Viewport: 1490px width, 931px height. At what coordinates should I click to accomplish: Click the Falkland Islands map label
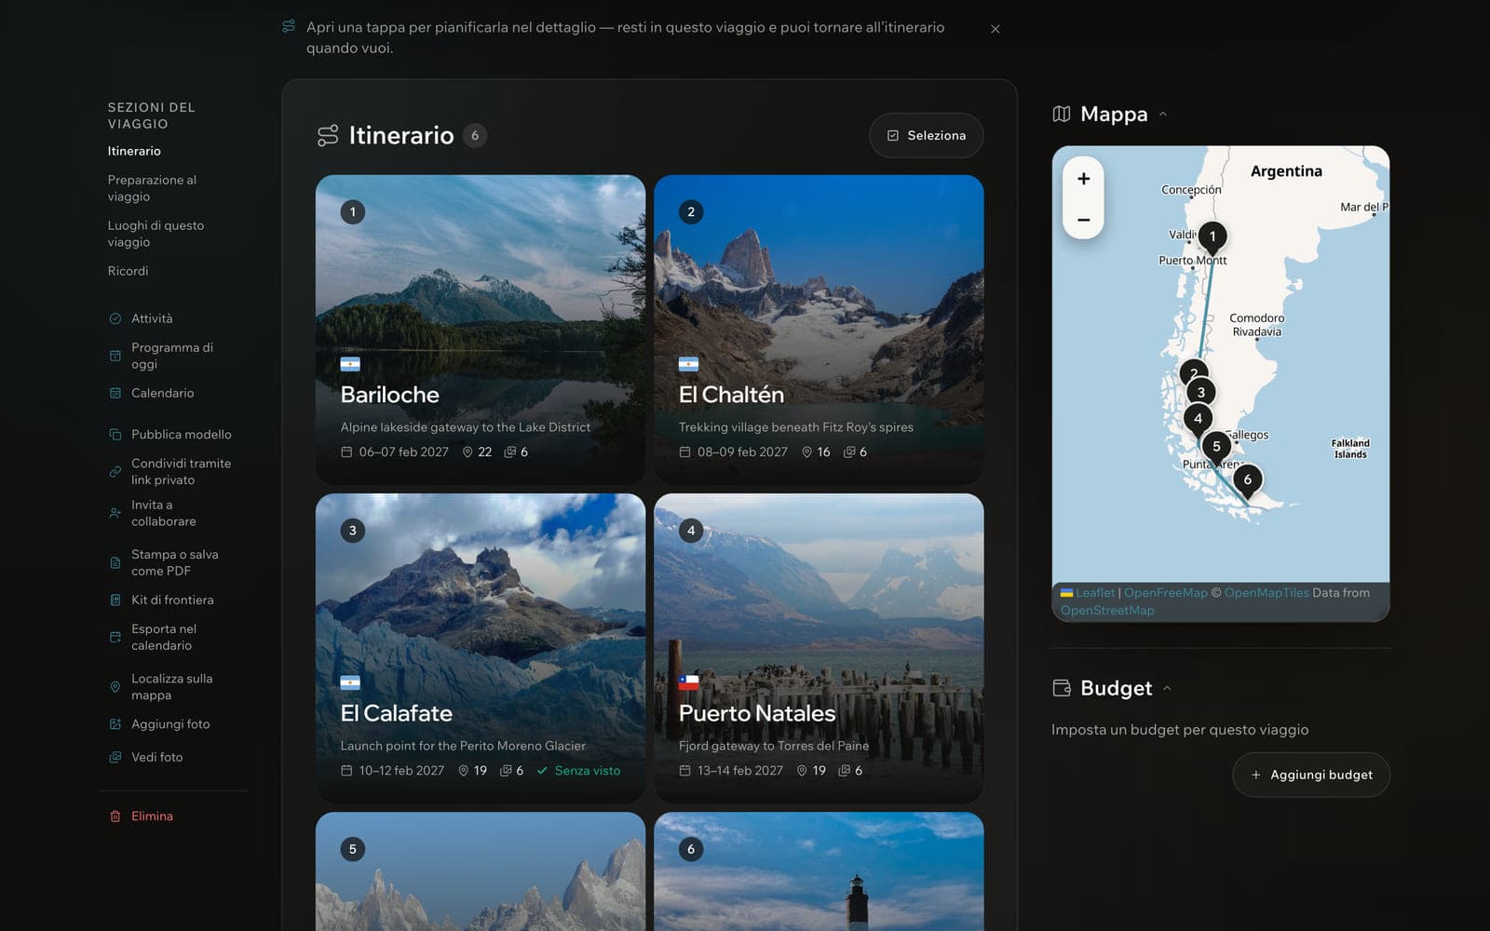(x=1350, y=449)
